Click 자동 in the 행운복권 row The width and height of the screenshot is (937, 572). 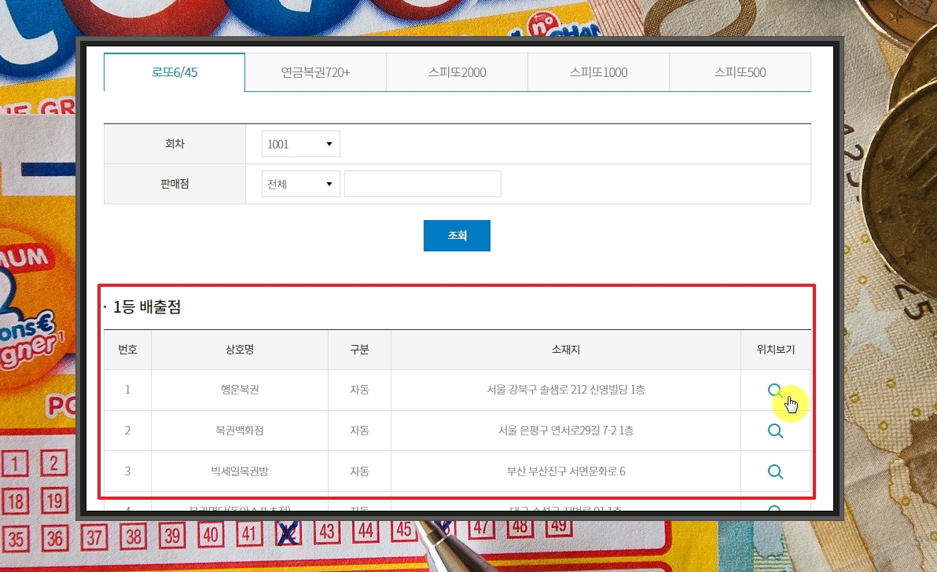point(359,389)
